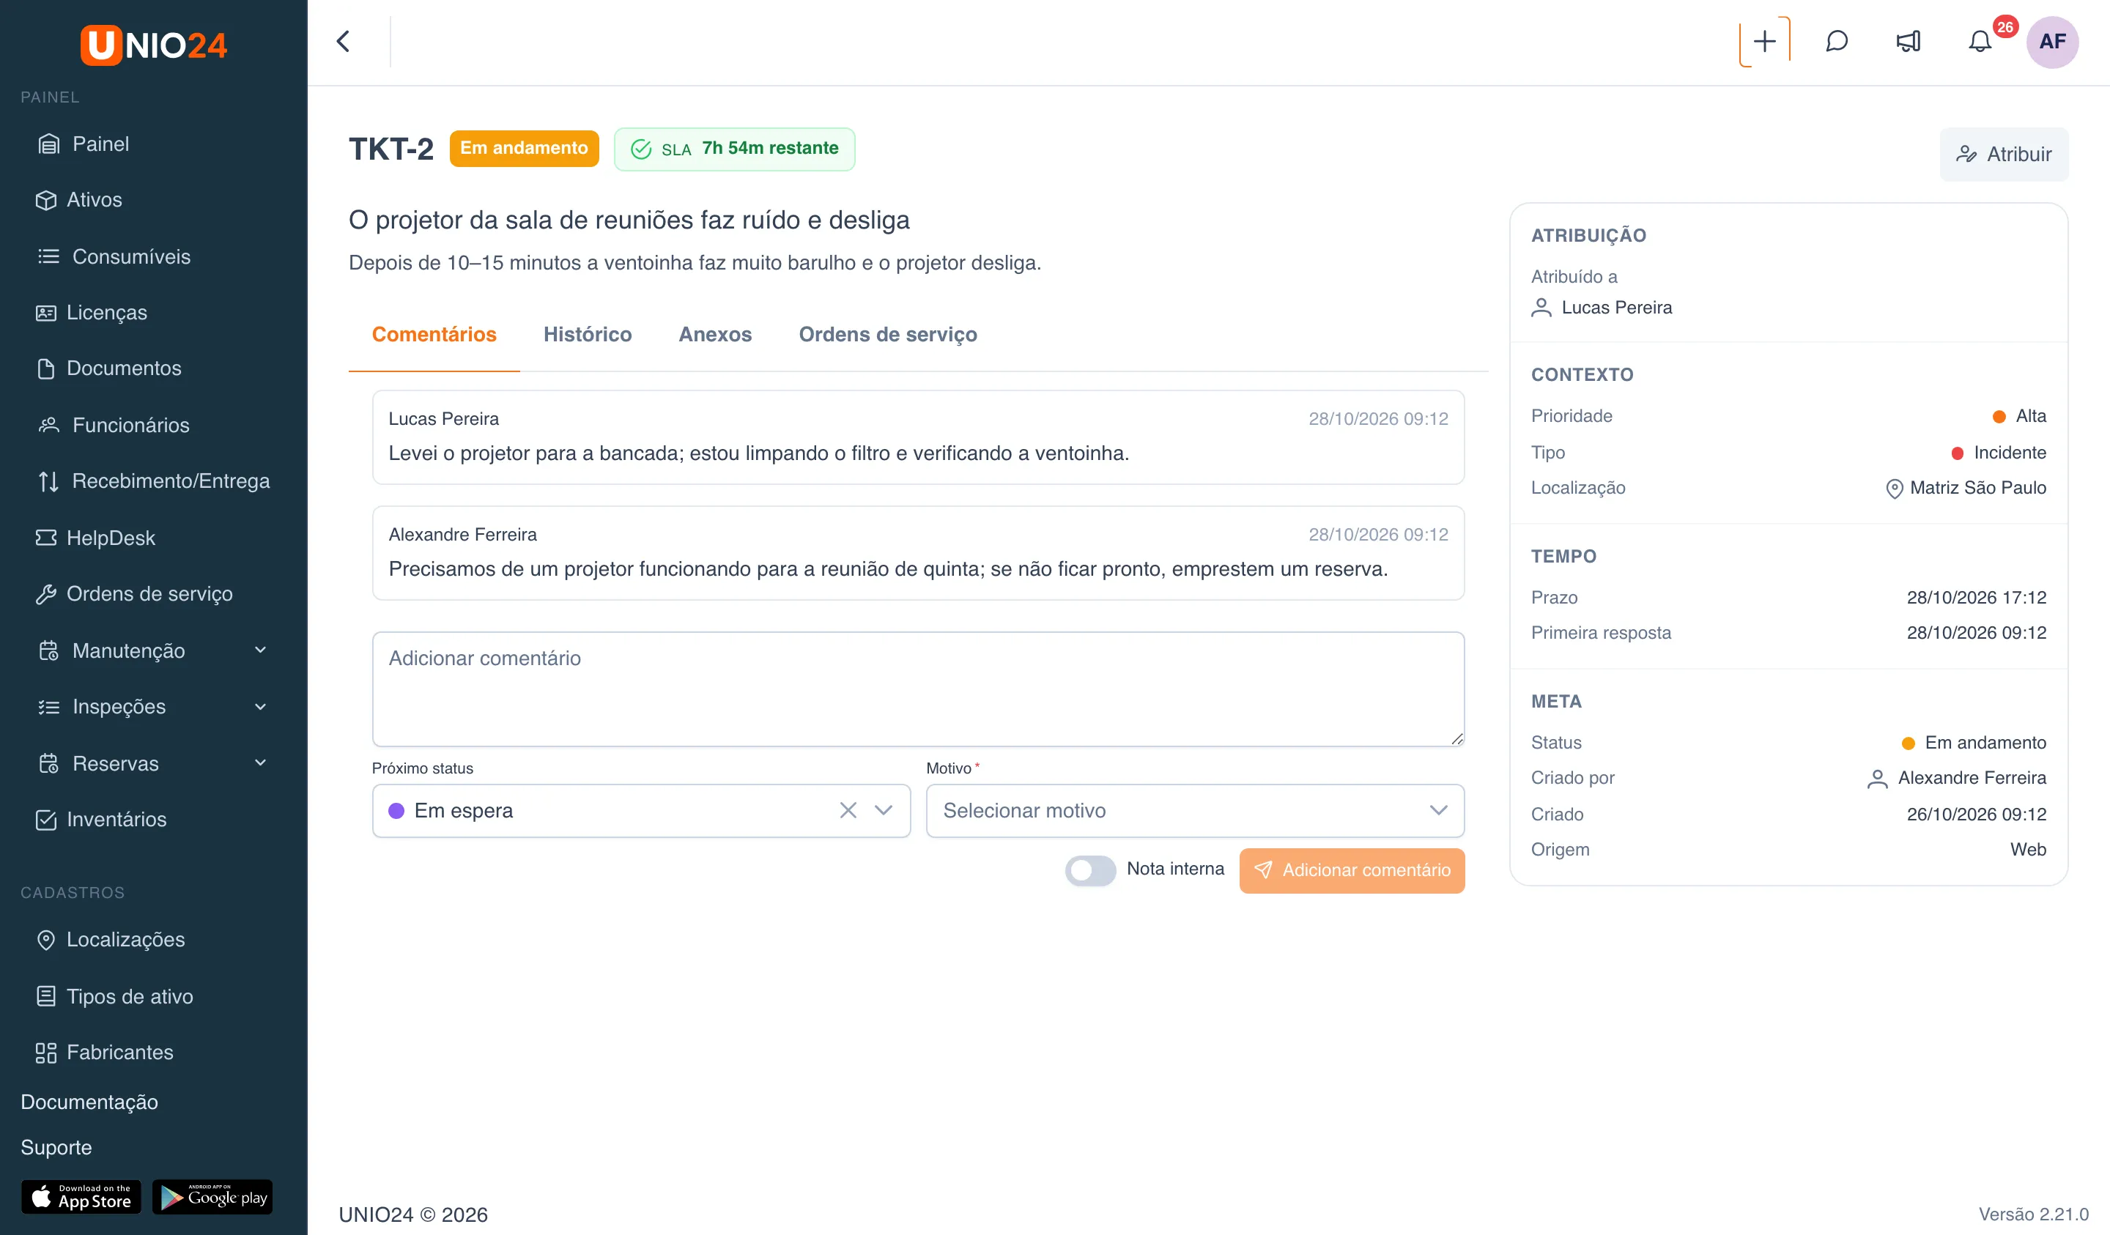The image size is (2110, 1235).
Task: Click the Google Play badge
Action: 212,1196
